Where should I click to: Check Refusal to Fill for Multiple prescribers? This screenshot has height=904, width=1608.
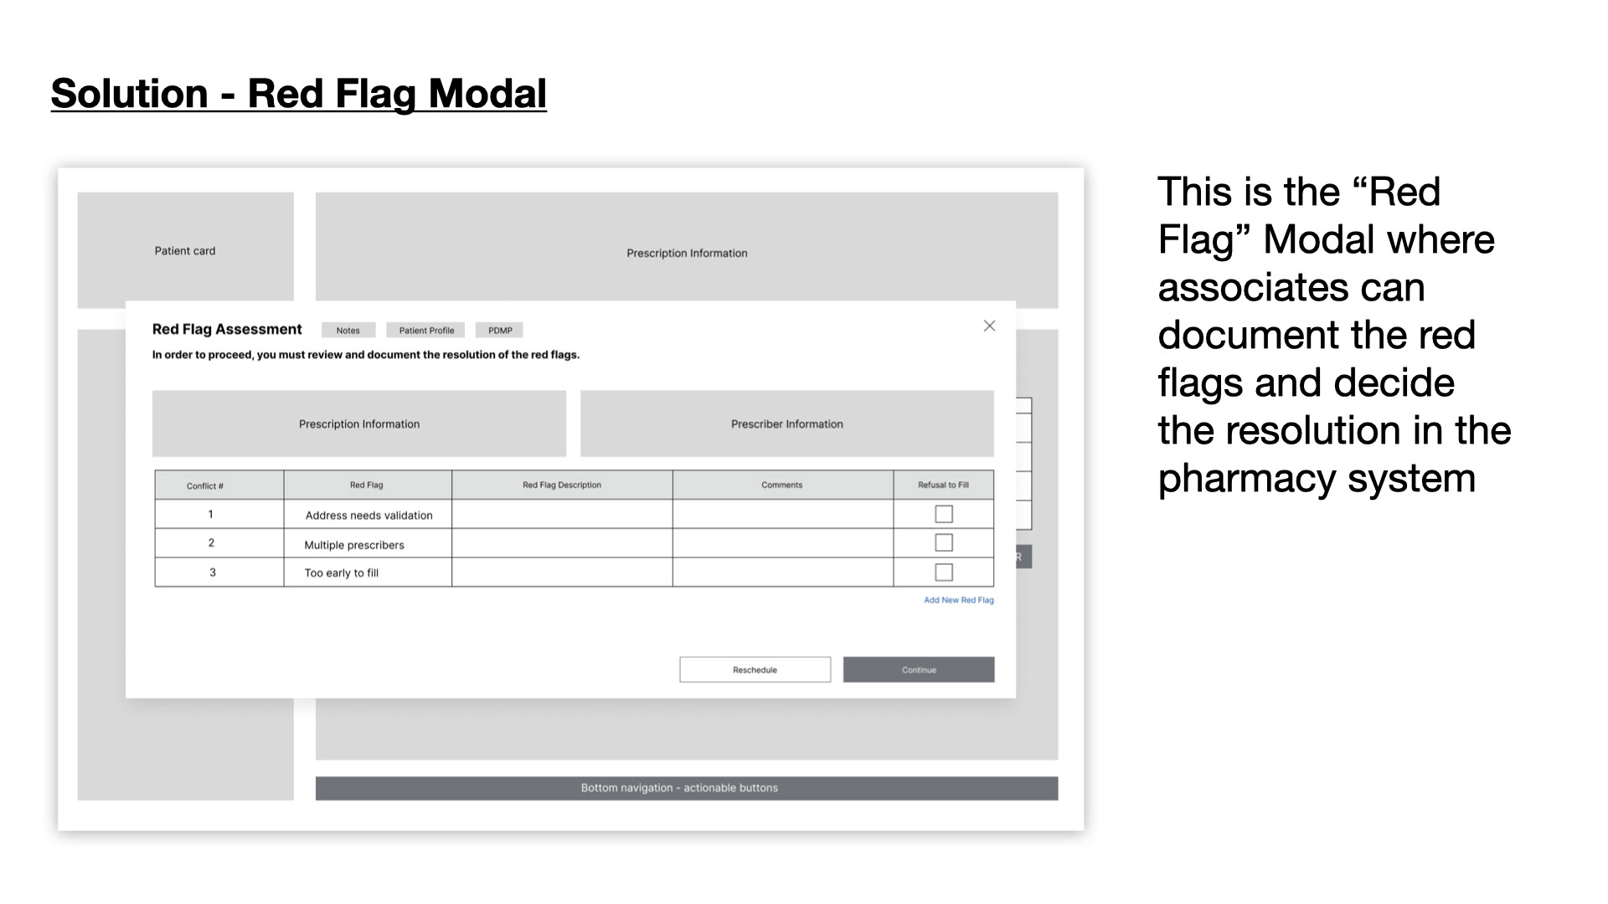(x=944, y=543)
